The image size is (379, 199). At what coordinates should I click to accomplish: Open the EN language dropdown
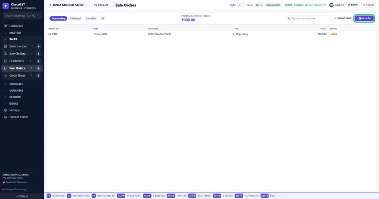[259, 5]
